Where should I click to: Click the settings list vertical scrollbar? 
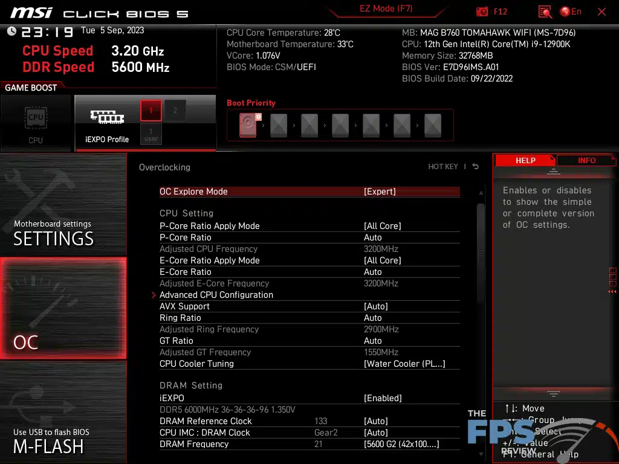pyautogui.click(x=481, y=253)
